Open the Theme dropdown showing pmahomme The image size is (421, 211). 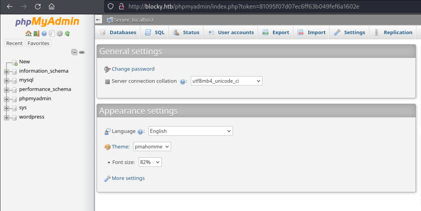(152, 147)
